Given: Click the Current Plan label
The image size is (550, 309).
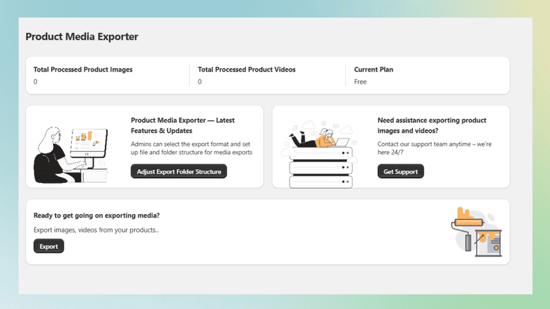Looking at the screenshot, I should [x=373, y=70].
